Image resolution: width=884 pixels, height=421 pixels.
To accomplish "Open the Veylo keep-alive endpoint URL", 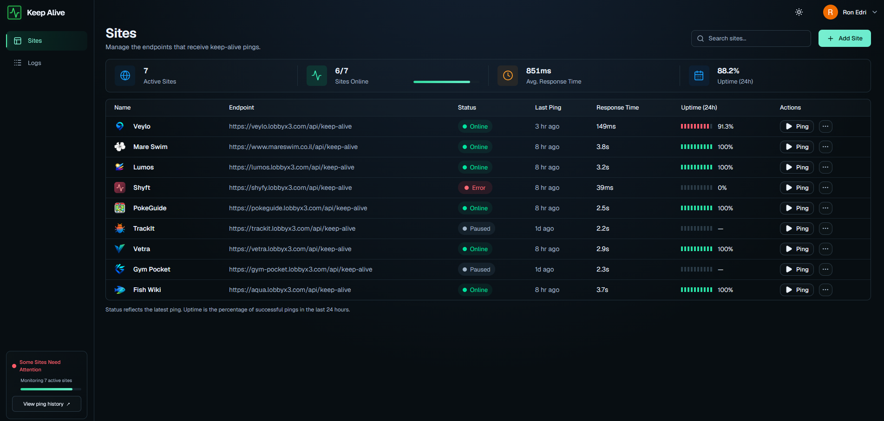I will (x=290, y=126).
